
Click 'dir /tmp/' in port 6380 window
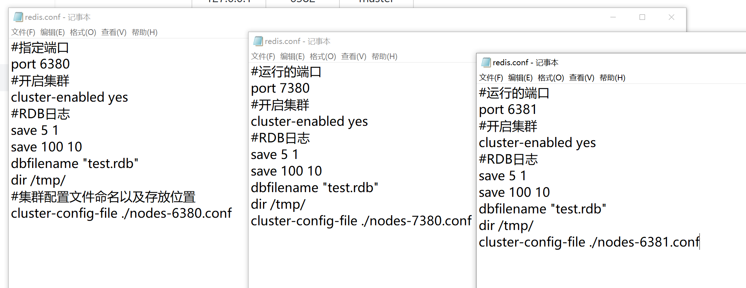[x=38, y=180]
